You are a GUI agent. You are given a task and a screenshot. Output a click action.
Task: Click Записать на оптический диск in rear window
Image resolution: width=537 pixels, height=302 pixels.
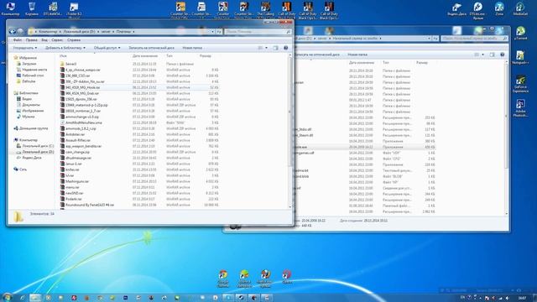(317, 55)
